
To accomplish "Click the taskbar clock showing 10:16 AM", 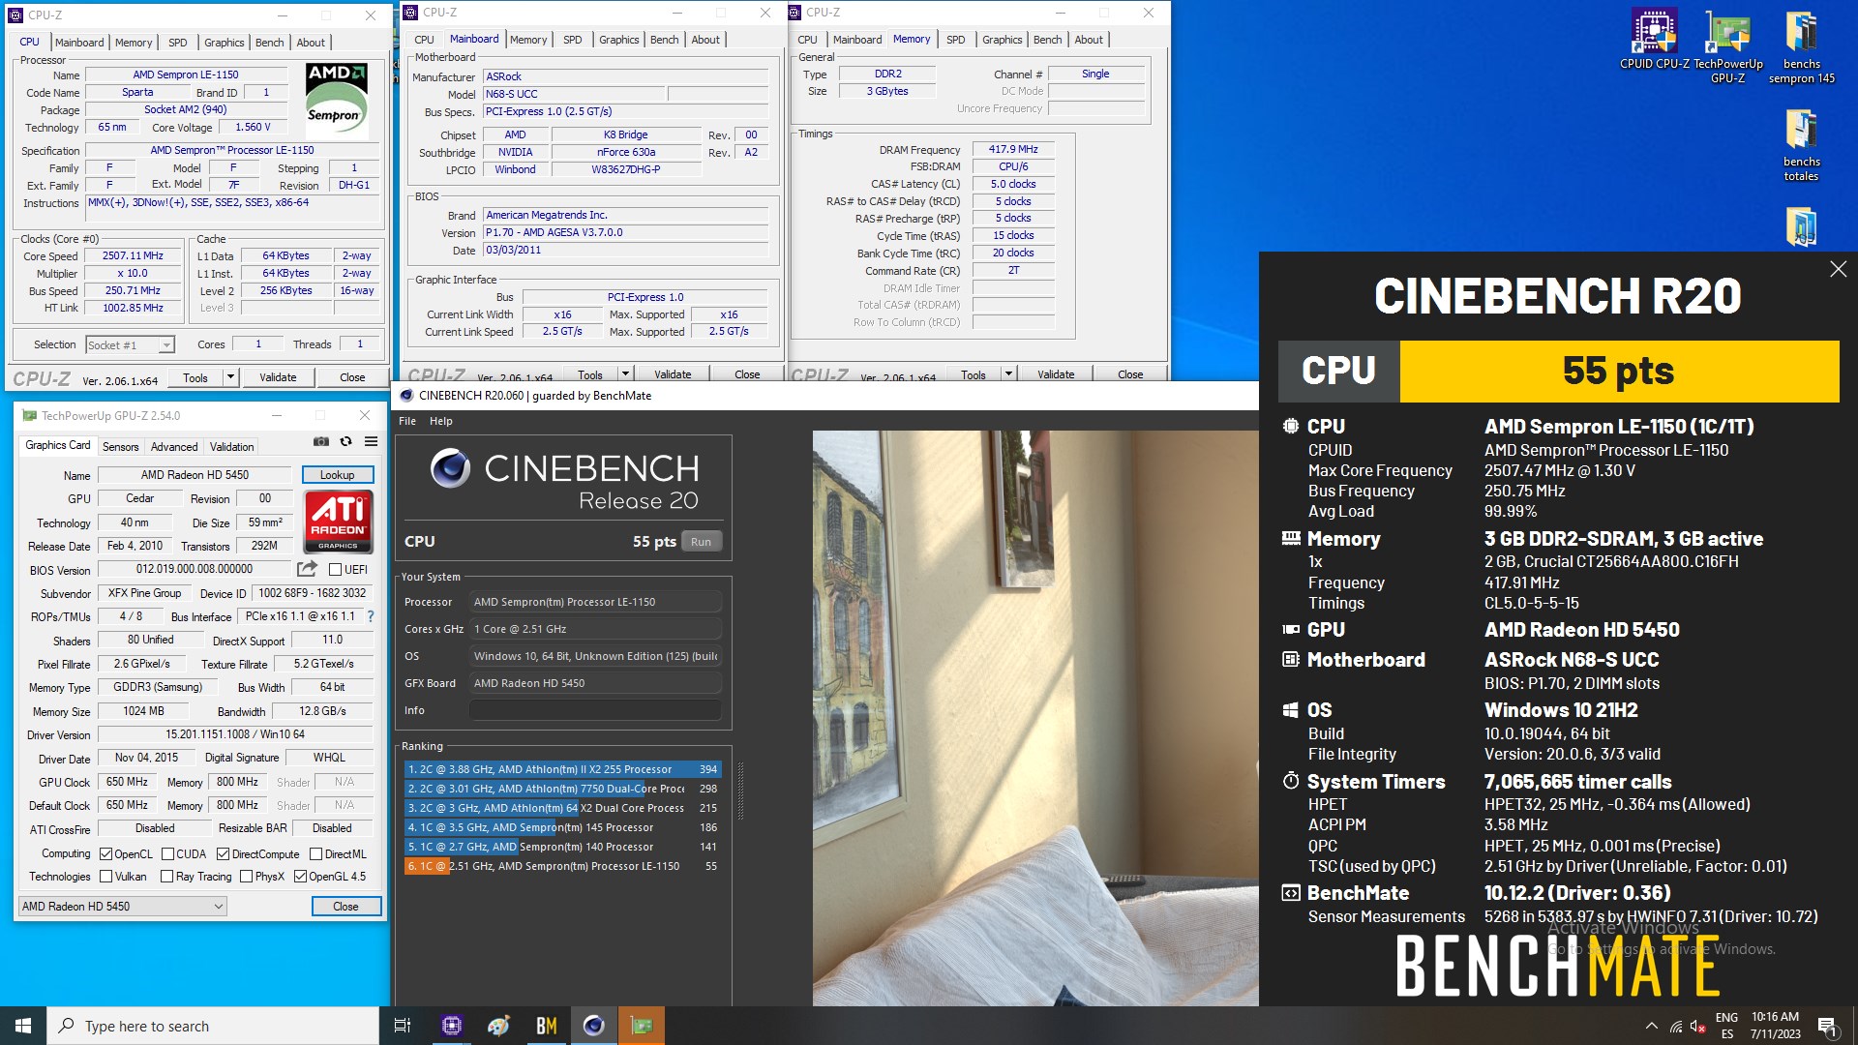I will tap(1775, 1026).
